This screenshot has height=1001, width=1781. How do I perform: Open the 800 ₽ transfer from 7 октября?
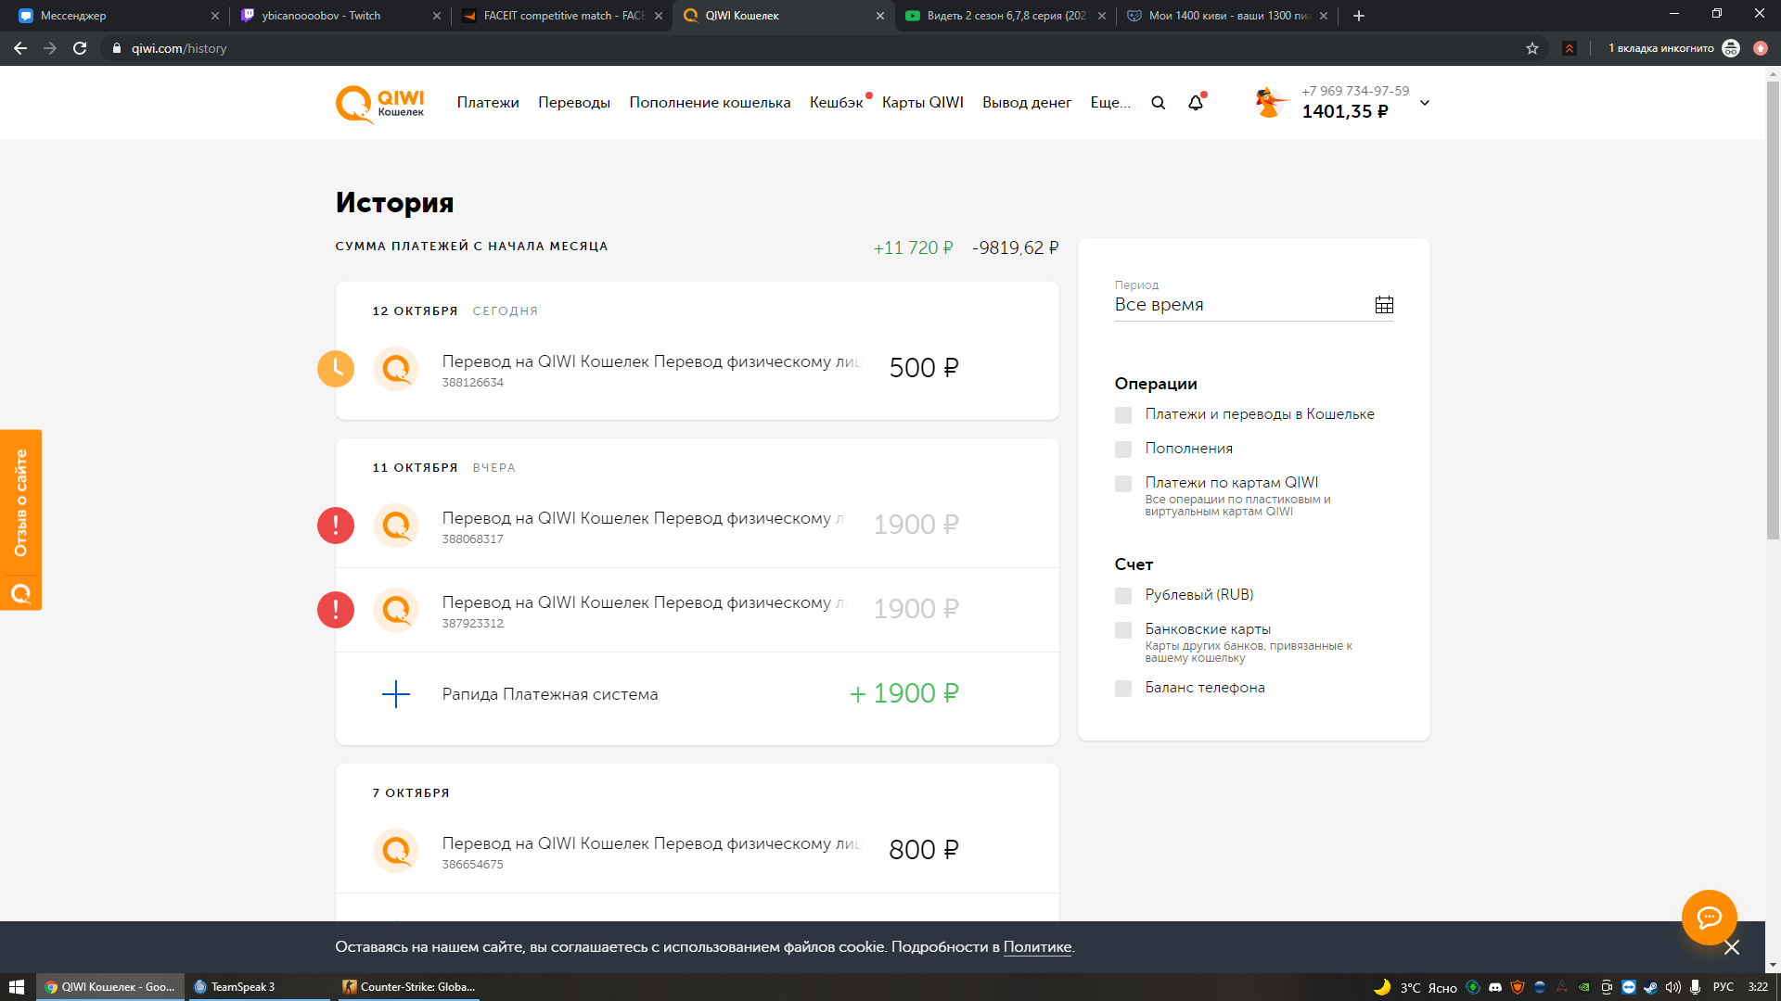697,851
